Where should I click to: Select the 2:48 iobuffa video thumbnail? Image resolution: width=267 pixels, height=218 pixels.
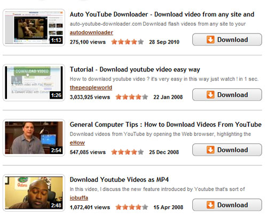(x=34, y=193)
